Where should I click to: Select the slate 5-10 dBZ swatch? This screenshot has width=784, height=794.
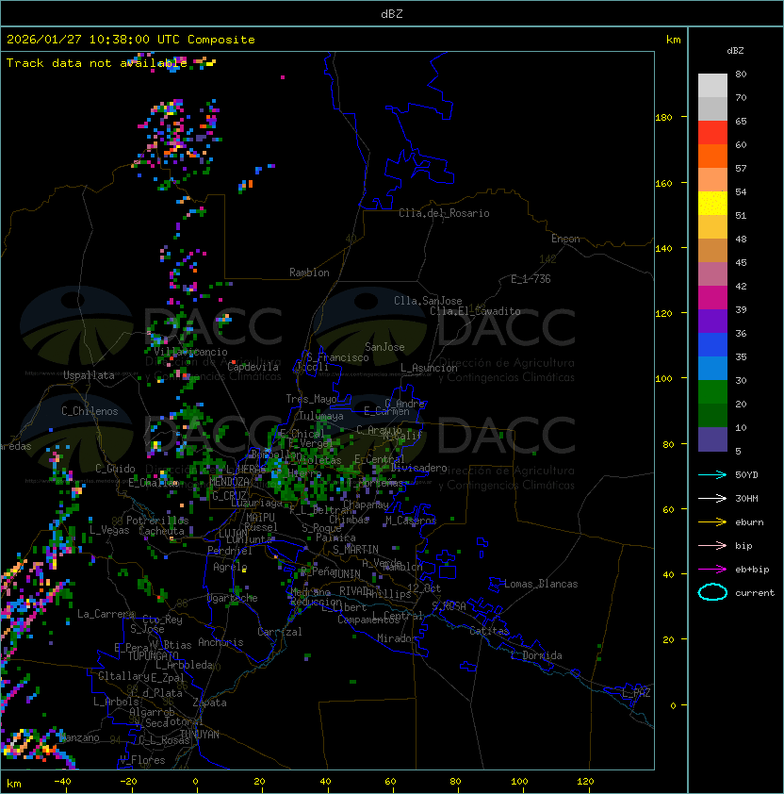pyautogui.click(x=712, y=439)
